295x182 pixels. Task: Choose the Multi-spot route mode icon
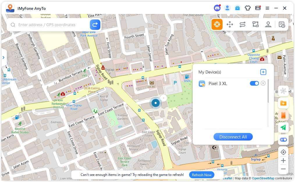(255, 24)
